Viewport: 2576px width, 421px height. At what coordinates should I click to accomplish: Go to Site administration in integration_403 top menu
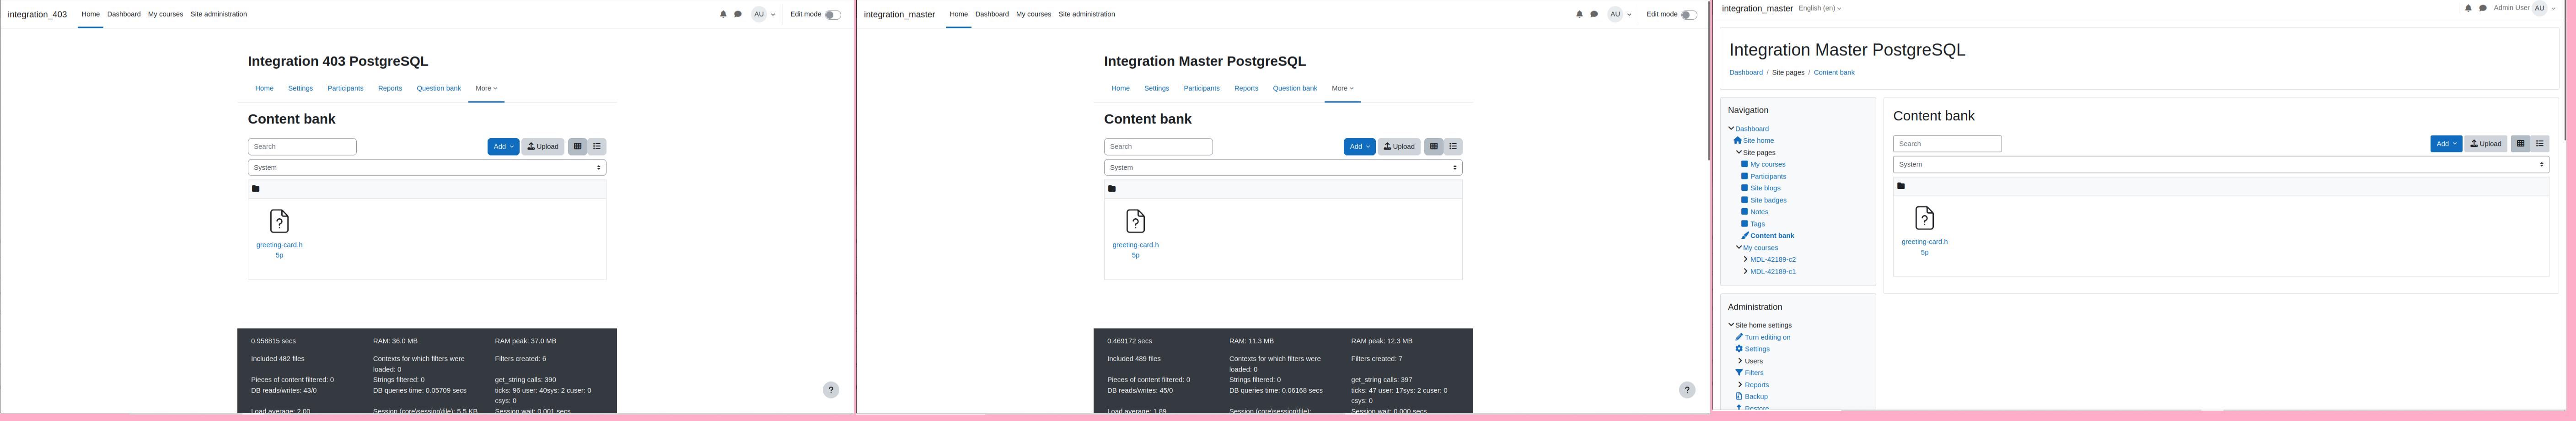219,14
